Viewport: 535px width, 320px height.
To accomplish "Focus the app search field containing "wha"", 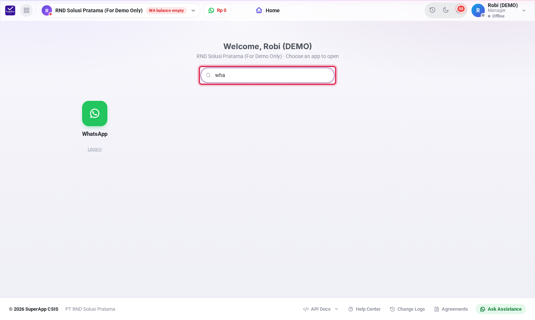I will click(267, 75).
